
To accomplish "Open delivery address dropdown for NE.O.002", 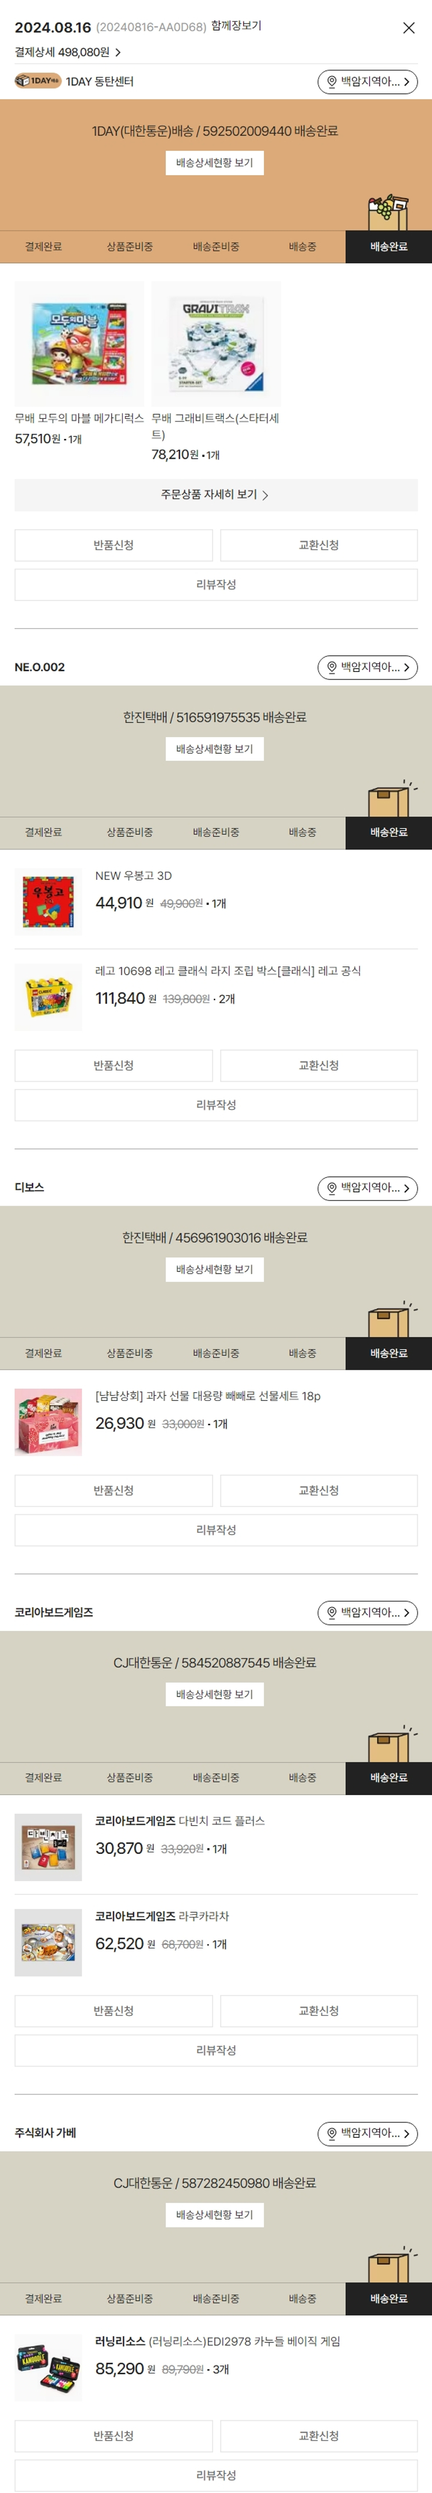I will 367,667.
